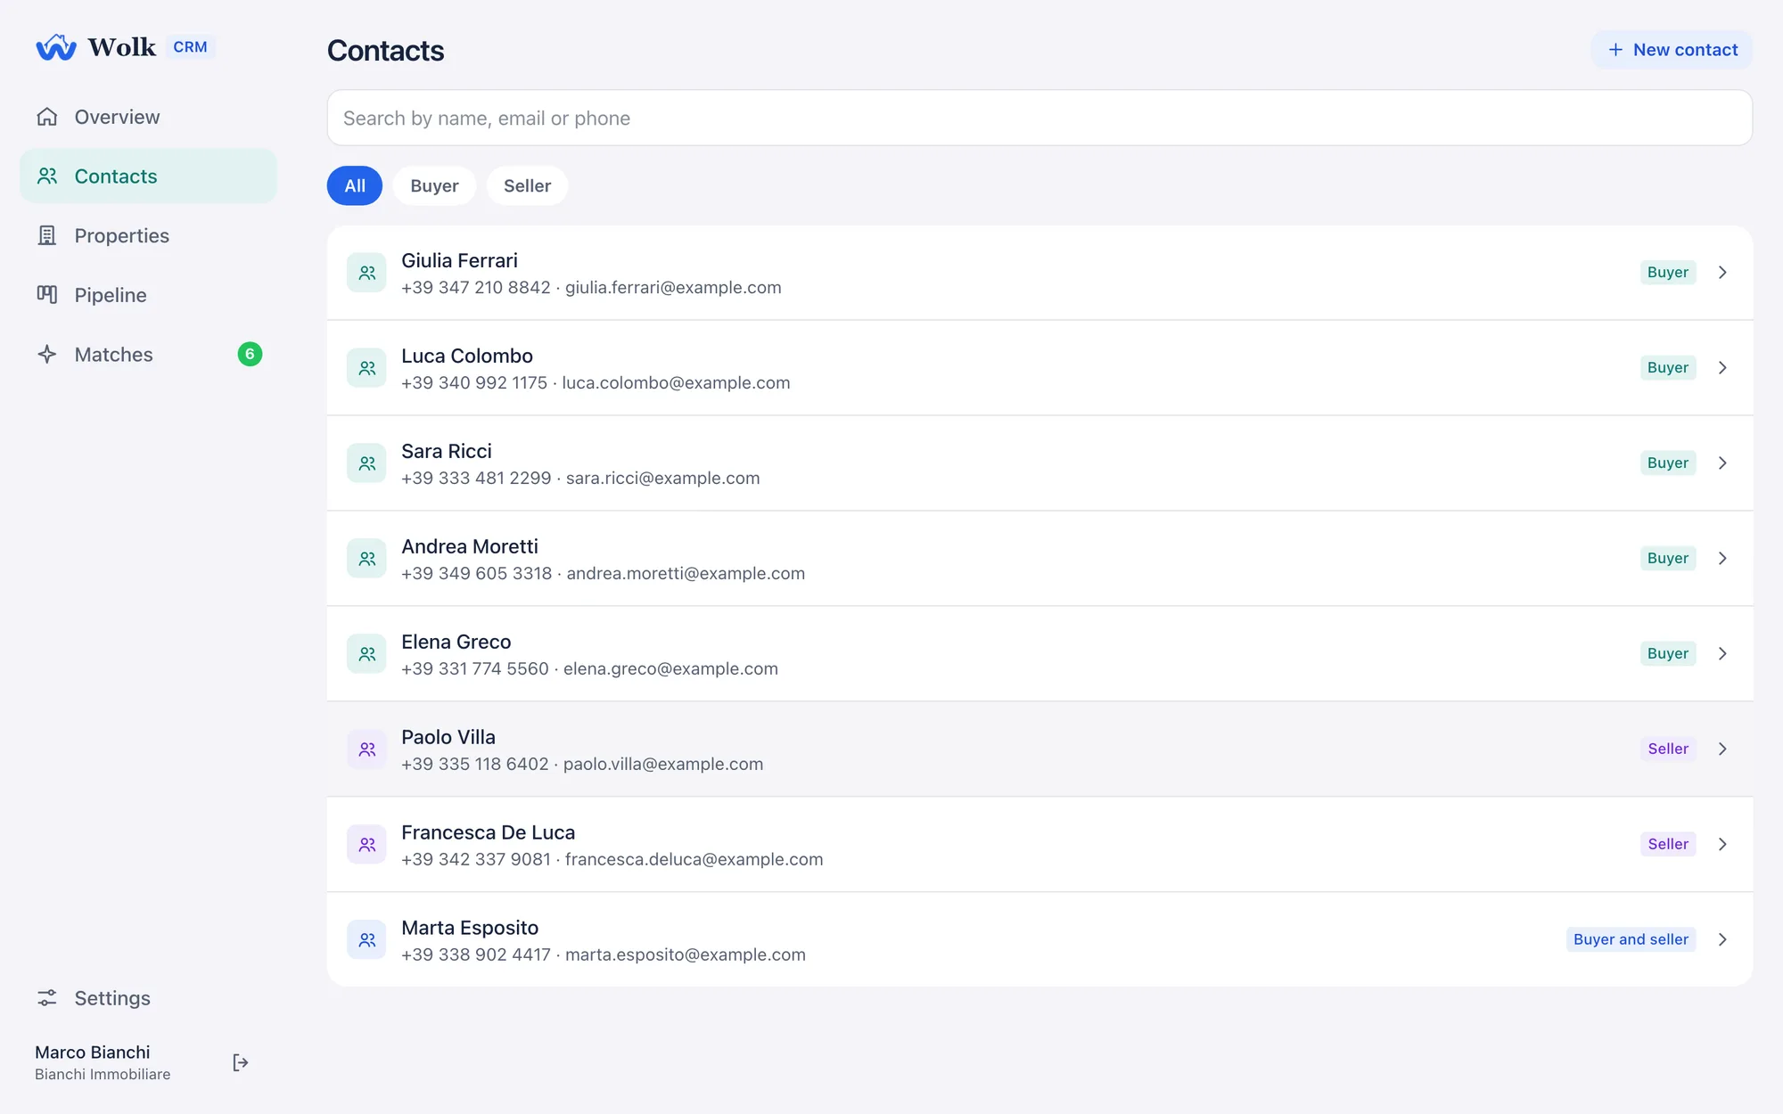1783x1114 pixels.
Task: Click the Contacts people icon in sidebar
Action: (47, 176)
